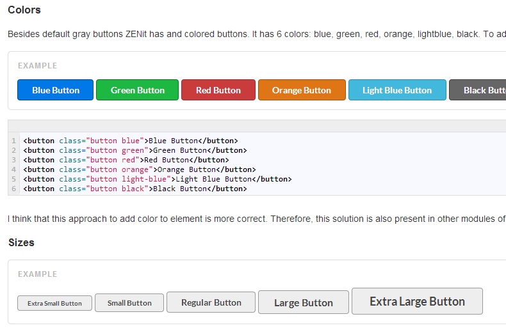
Task: Click the Regular Button
Action: [x=211, y=302]
